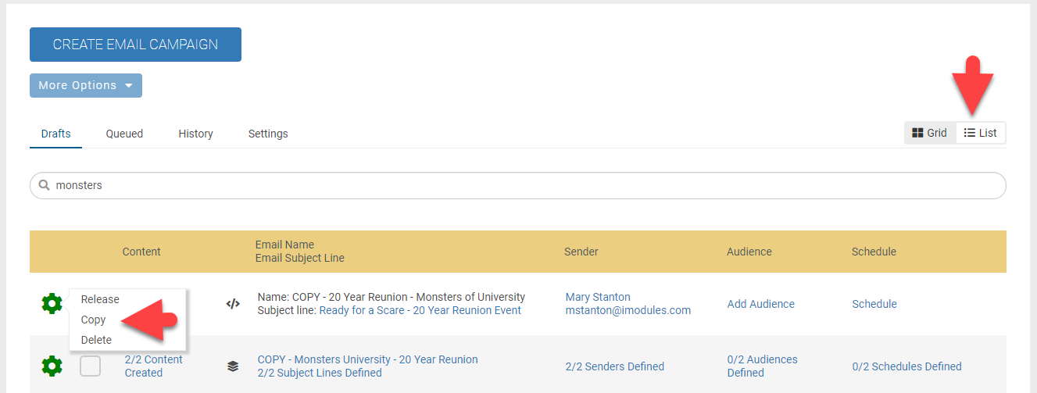1037x393 pixels.
Task: Expand the More Options dropdown
Action: [x=86, y=85]
